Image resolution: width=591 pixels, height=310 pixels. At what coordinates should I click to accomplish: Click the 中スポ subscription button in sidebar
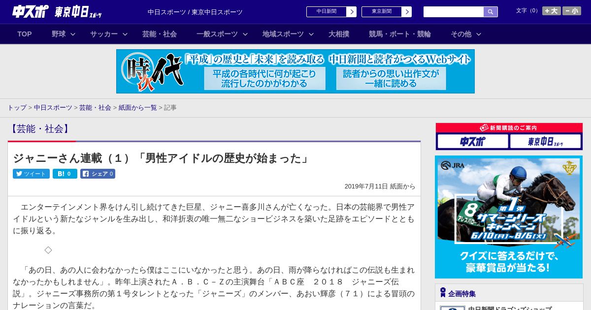[473, 142]
